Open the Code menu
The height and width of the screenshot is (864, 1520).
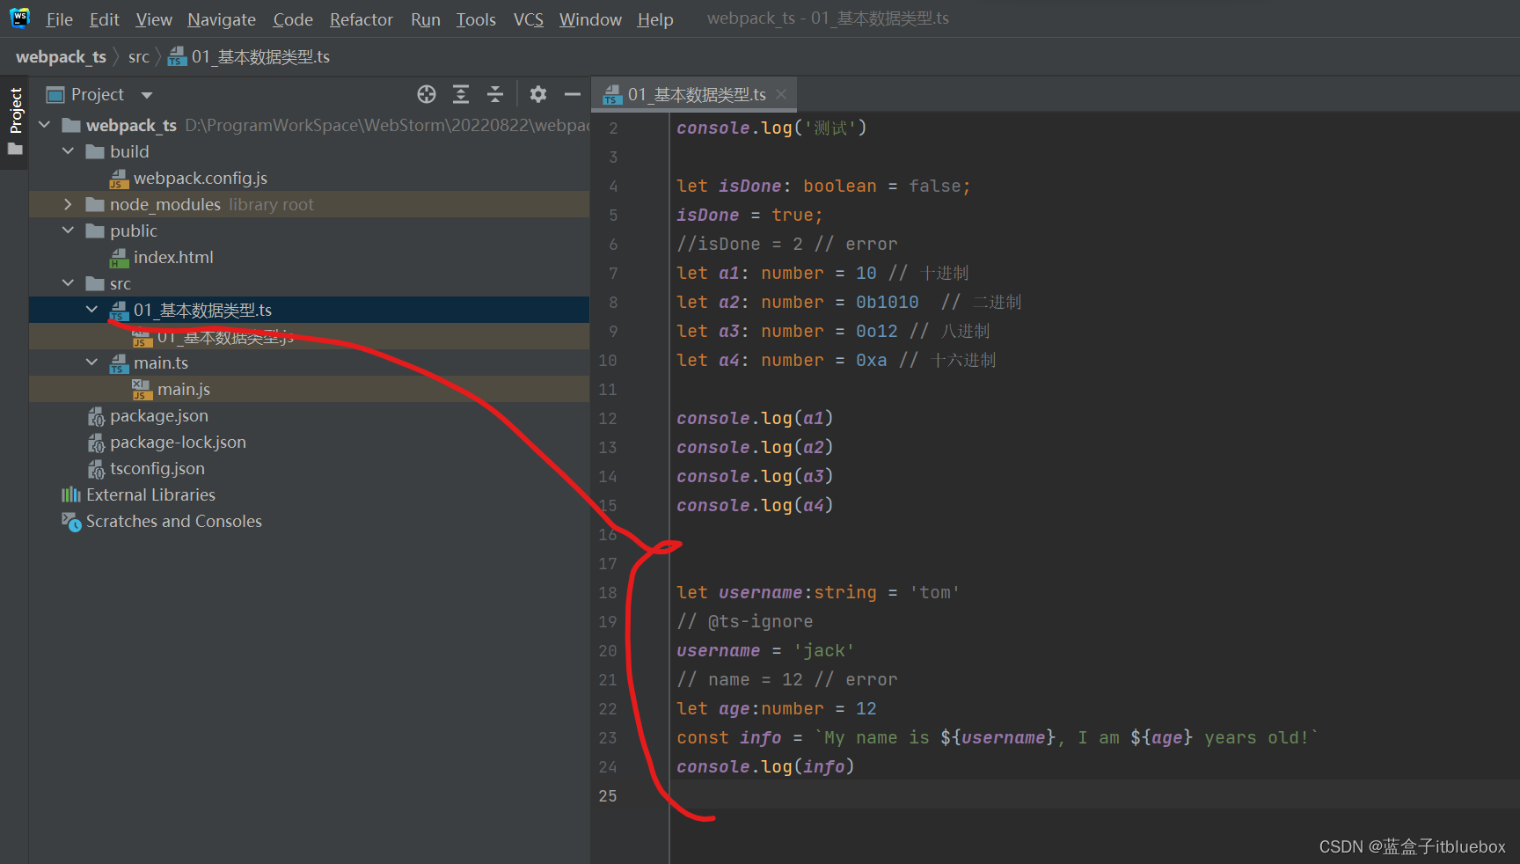293,19
